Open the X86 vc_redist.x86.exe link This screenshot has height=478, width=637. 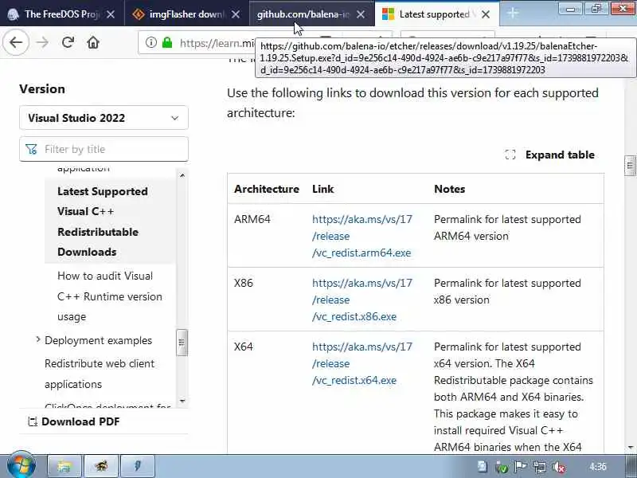pos(362,300)
